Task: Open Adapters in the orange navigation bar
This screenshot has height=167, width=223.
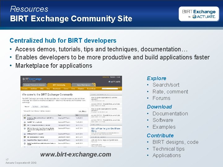Action: point(81,89)
